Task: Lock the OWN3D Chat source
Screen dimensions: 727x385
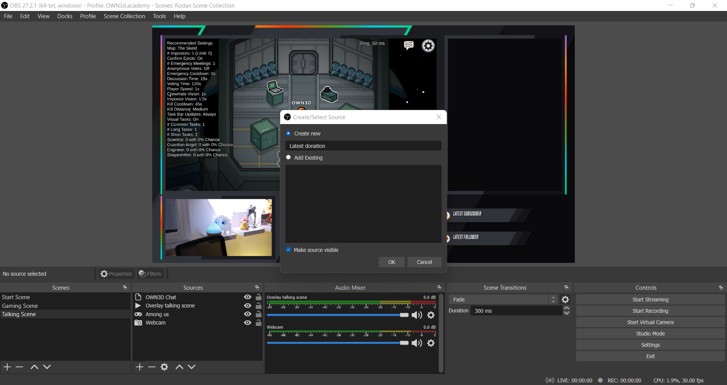Action: coord(259,297)
